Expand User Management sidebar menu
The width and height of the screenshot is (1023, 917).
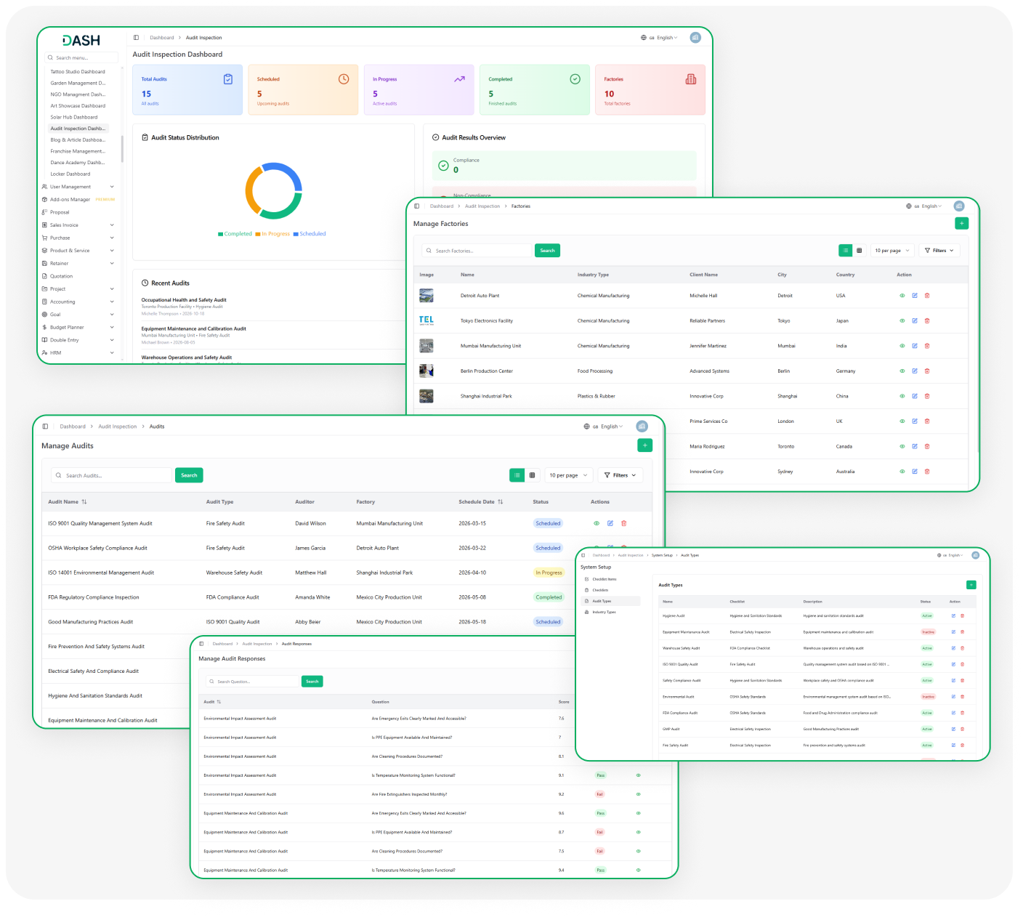[x=78, y=187]
